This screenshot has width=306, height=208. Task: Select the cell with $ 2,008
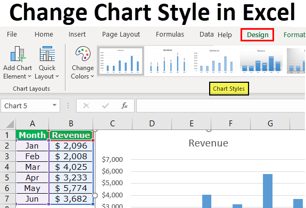[x=71, y=156]
